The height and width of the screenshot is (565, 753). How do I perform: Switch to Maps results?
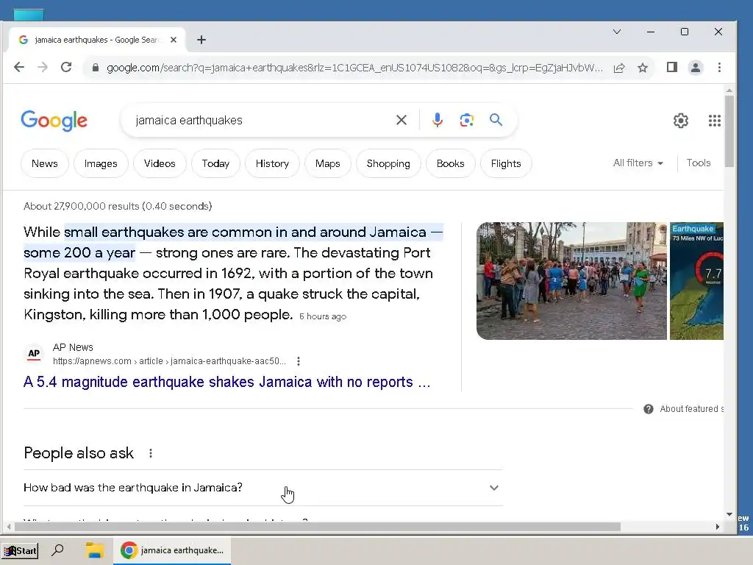(x=327, y=163)
